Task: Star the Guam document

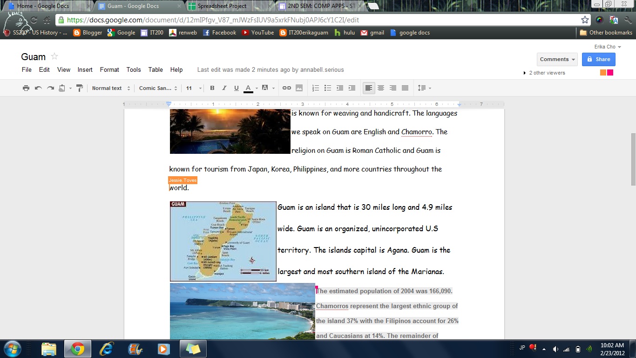Action: 54,56
